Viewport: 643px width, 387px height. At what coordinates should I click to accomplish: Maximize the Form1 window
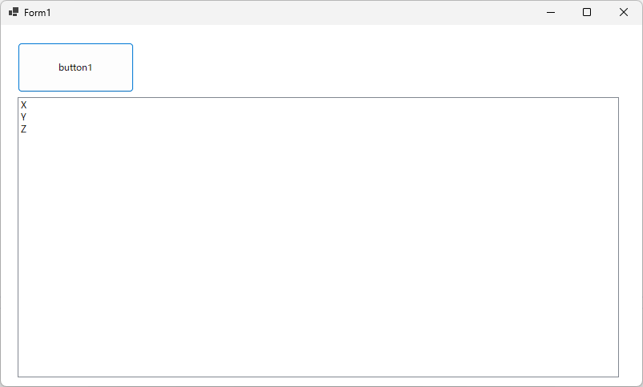587,12
